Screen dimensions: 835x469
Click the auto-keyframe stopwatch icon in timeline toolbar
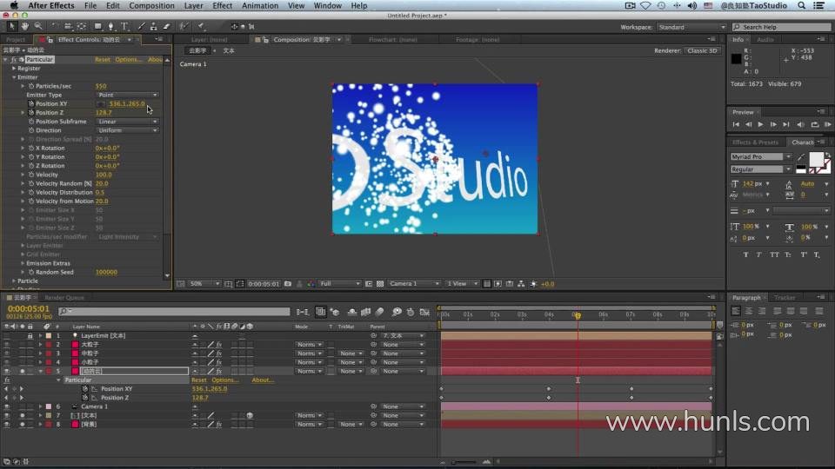[411, 312]
